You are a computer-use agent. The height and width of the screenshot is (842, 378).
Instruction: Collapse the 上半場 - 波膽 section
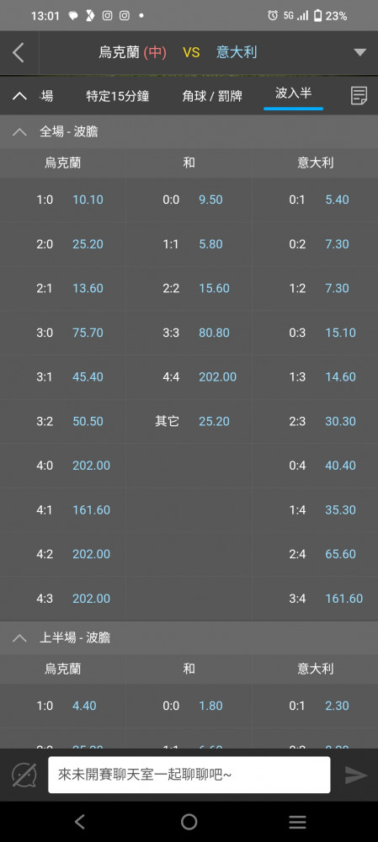[19, 638]
